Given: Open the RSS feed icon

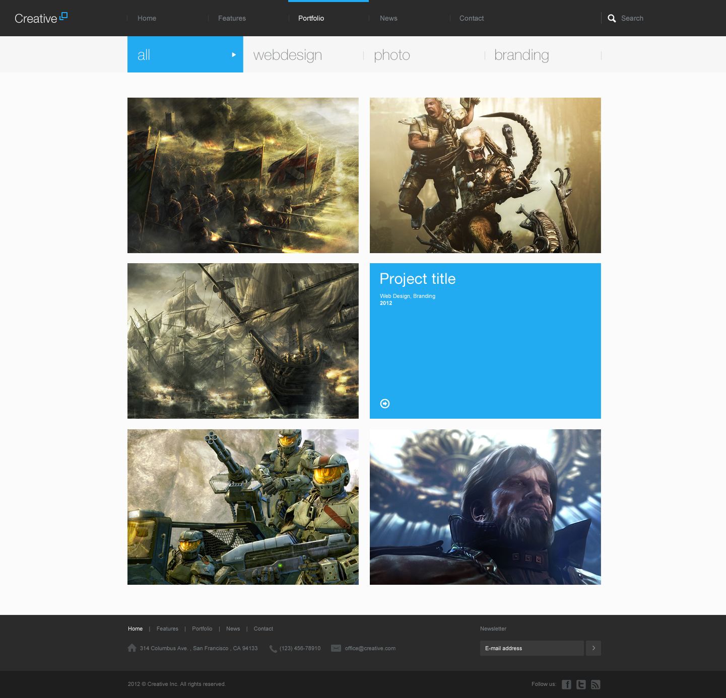Looking at the screenshot, I should click(x=596, y=684).
